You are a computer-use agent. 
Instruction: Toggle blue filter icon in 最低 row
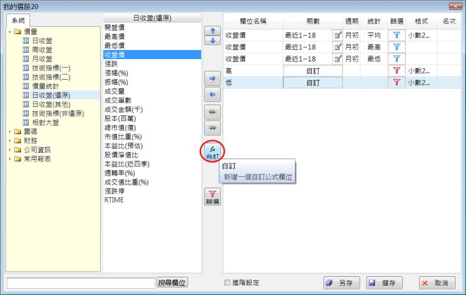[397, 59]
